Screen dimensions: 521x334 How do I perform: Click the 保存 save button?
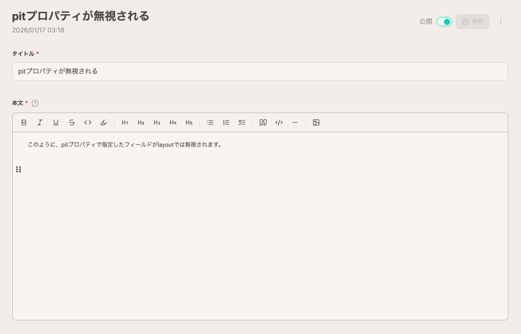tap(473, 22)
